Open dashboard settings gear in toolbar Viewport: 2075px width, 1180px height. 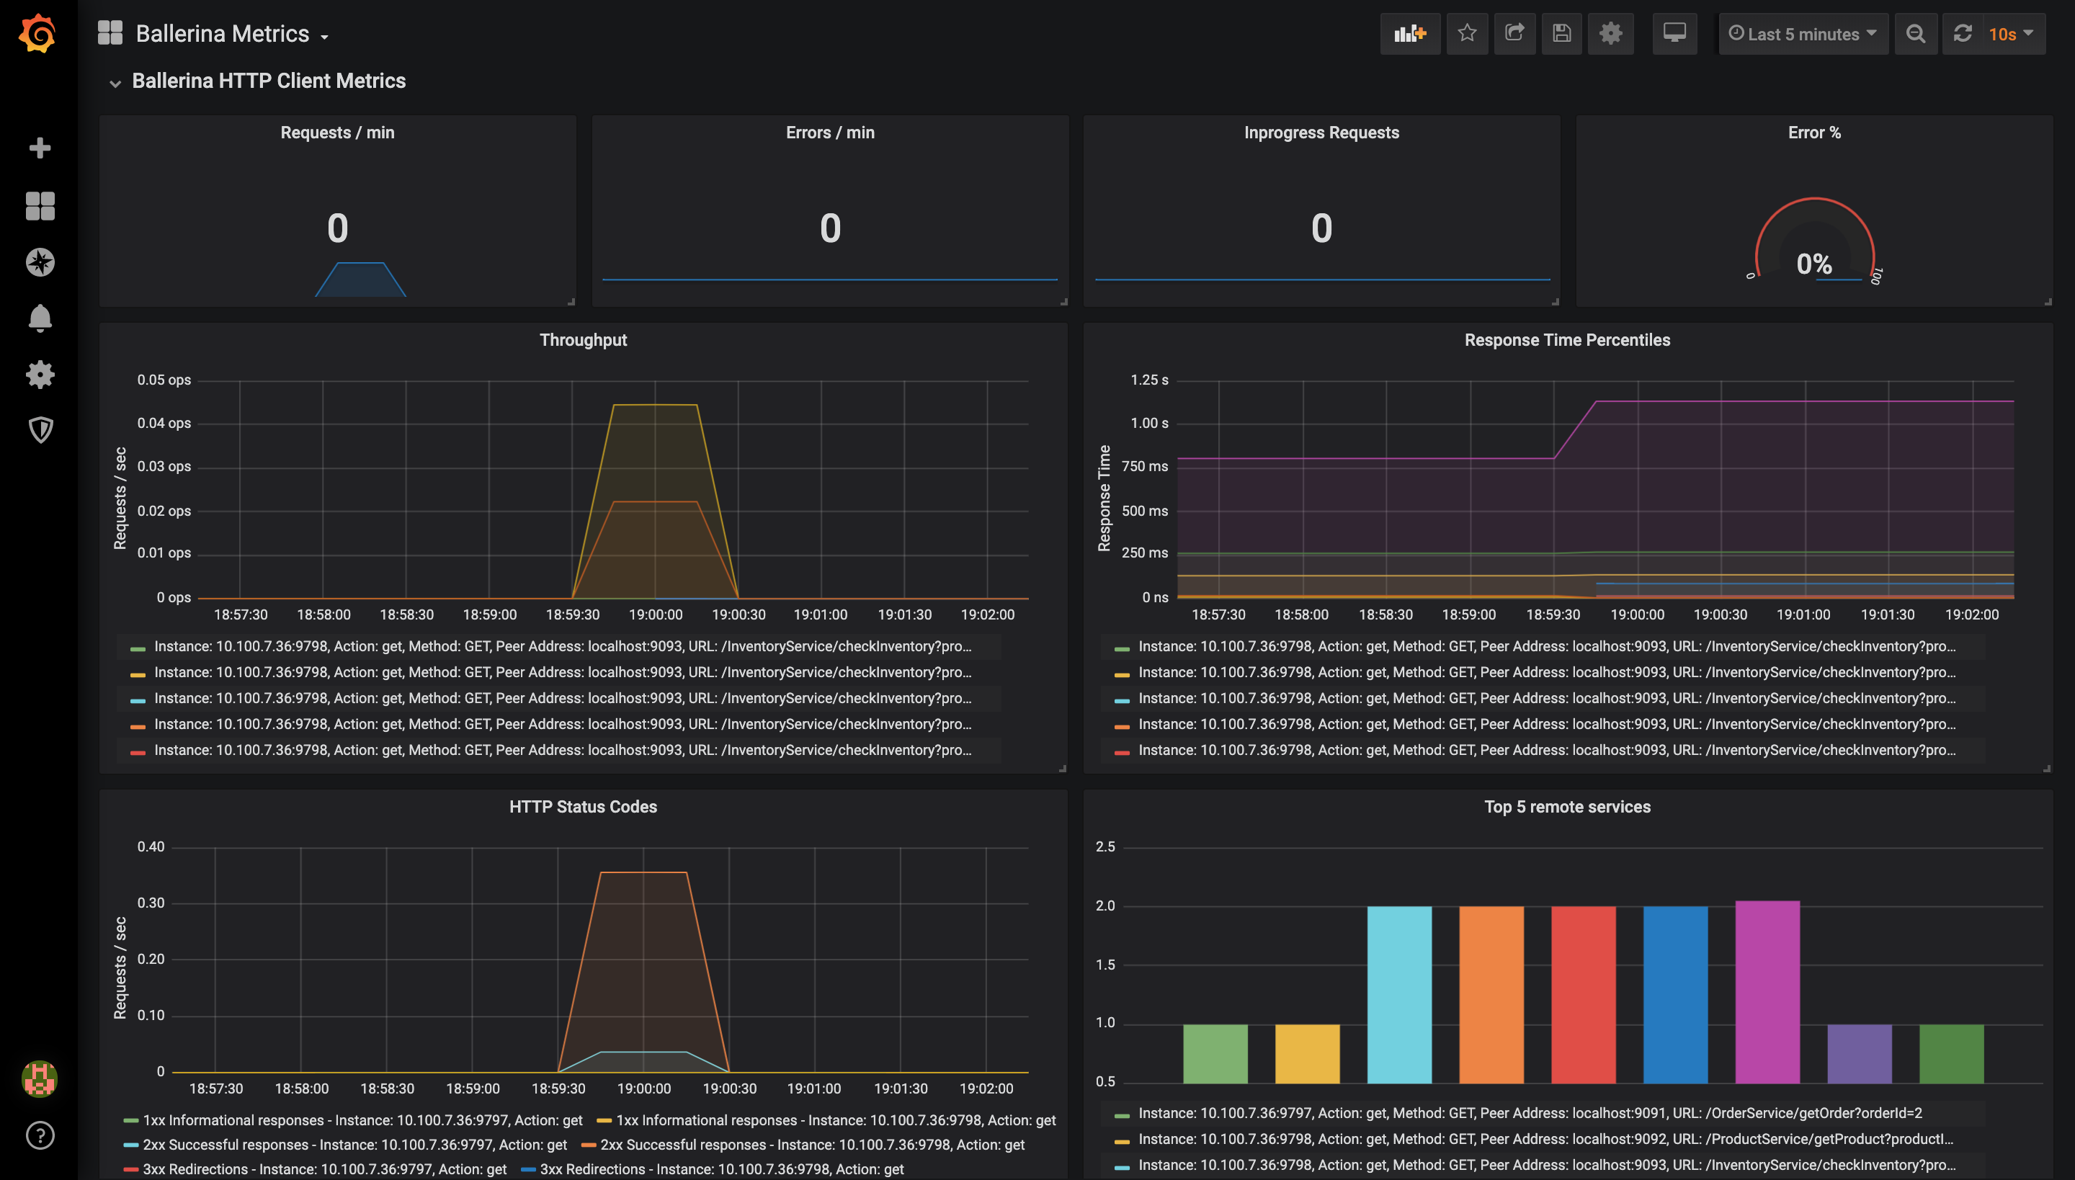[1610, 33]
